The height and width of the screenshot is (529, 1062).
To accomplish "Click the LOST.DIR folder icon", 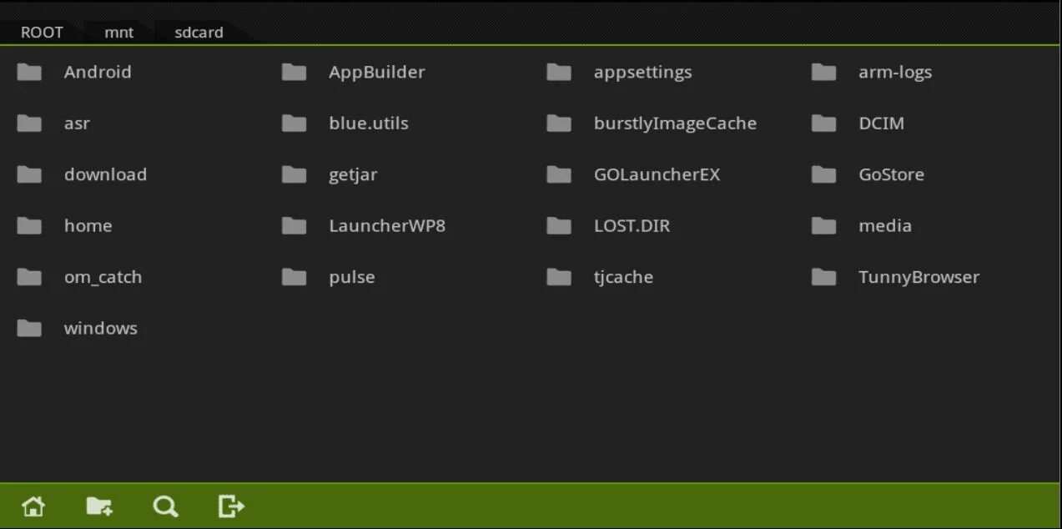I will 559,226.
